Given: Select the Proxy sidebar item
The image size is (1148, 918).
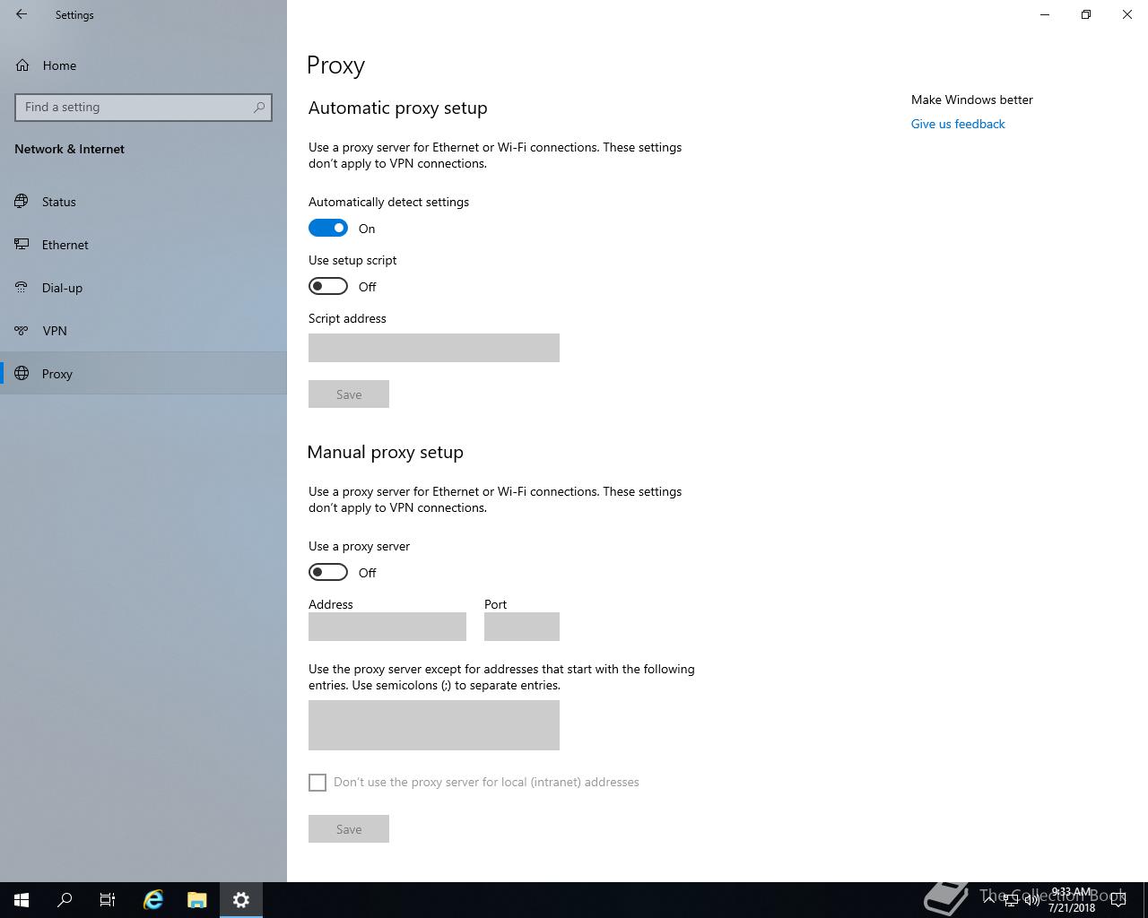Looking at the screenshot, I should [143, 374].
